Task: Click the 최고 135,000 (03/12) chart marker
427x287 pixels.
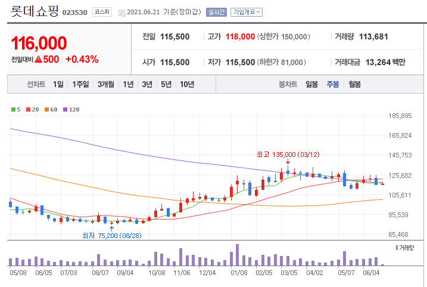Action: click(288, 155)
